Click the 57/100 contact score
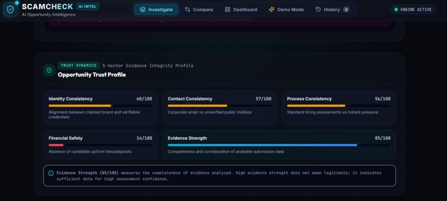This screenshot has height=201, width=447. (x=263, y=99)
